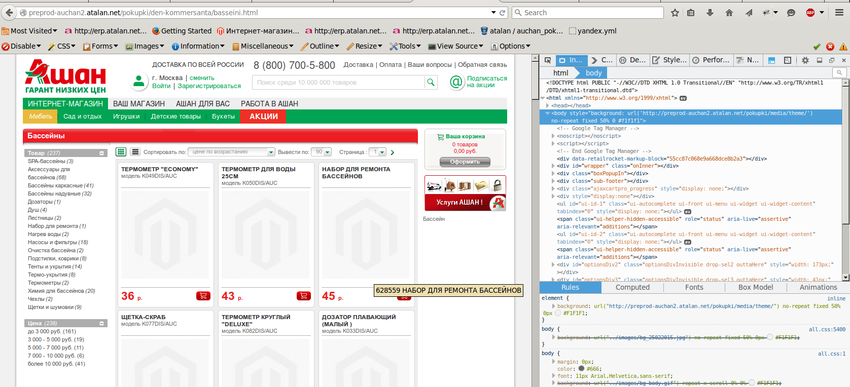The width and height of the screenshot is (850, 387).
Task: Activate the devtools element picker icon
Action: pos(548,60)
